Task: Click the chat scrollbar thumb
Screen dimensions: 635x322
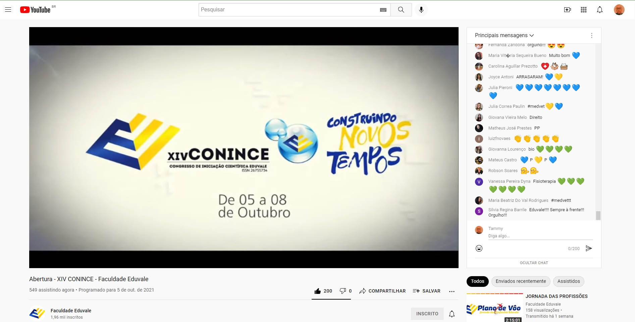Action: [x=598, y=215]
